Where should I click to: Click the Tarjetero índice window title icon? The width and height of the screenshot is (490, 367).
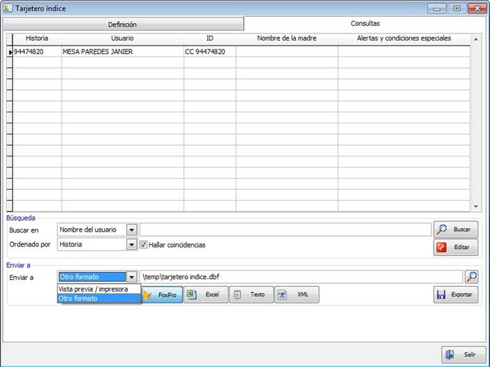tap(8, 8)
